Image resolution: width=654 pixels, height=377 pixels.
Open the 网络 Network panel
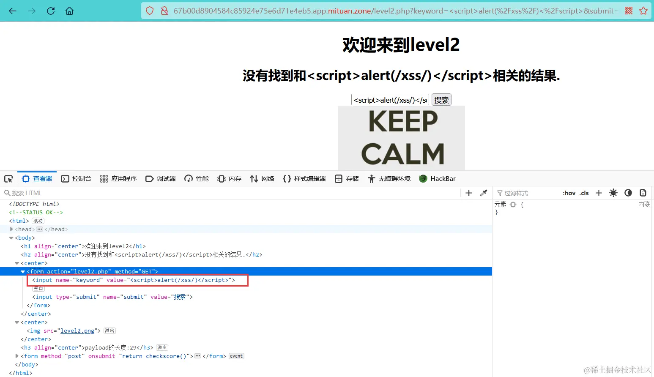tap(262, 178)
